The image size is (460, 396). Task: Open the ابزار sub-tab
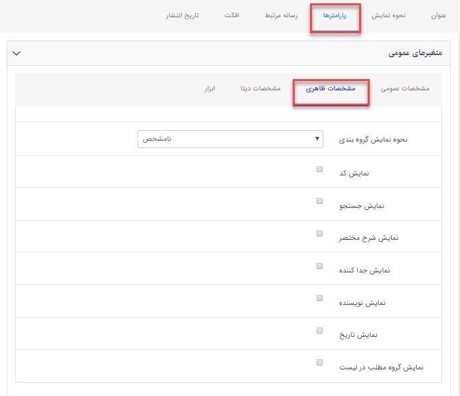[210, 88]
